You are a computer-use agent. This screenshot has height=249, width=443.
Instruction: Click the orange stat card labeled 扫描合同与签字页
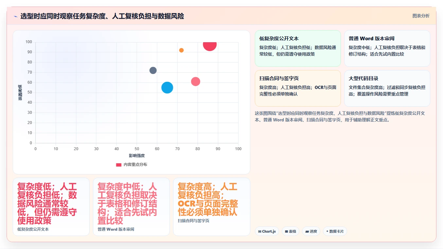point(211,207)
